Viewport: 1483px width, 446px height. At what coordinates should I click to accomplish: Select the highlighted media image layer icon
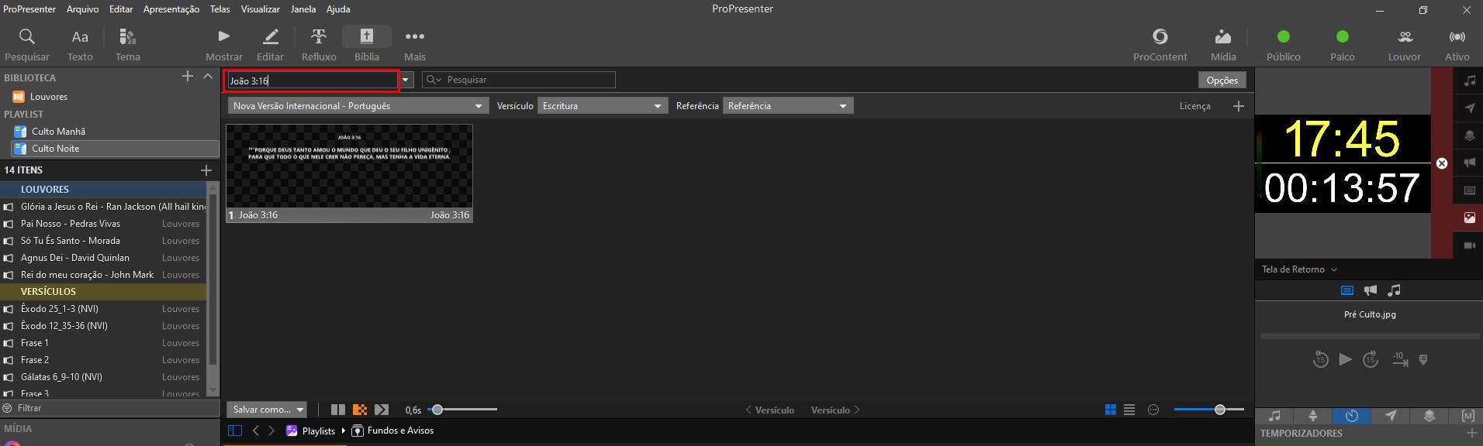click(x=1470, y=218)
